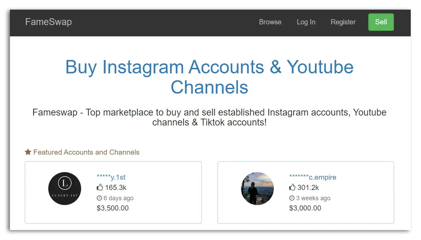Click the $3,500.00 price text
The image size is (421, 240).
[x=113, y=208]
